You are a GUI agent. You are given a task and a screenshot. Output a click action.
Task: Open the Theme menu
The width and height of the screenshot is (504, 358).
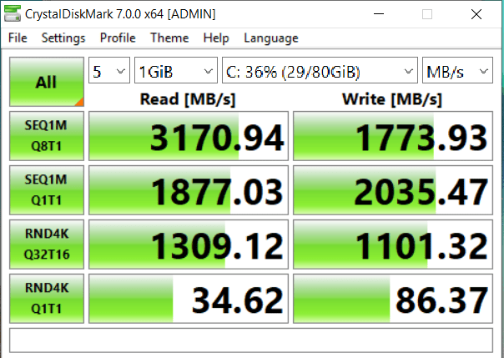point(169,38)
